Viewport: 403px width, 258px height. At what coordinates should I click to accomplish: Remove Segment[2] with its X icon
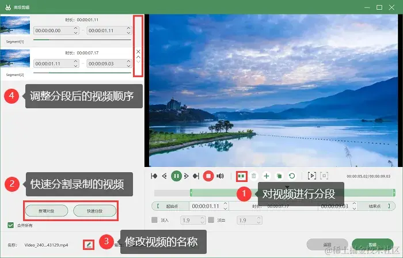(x=138, y=52)
